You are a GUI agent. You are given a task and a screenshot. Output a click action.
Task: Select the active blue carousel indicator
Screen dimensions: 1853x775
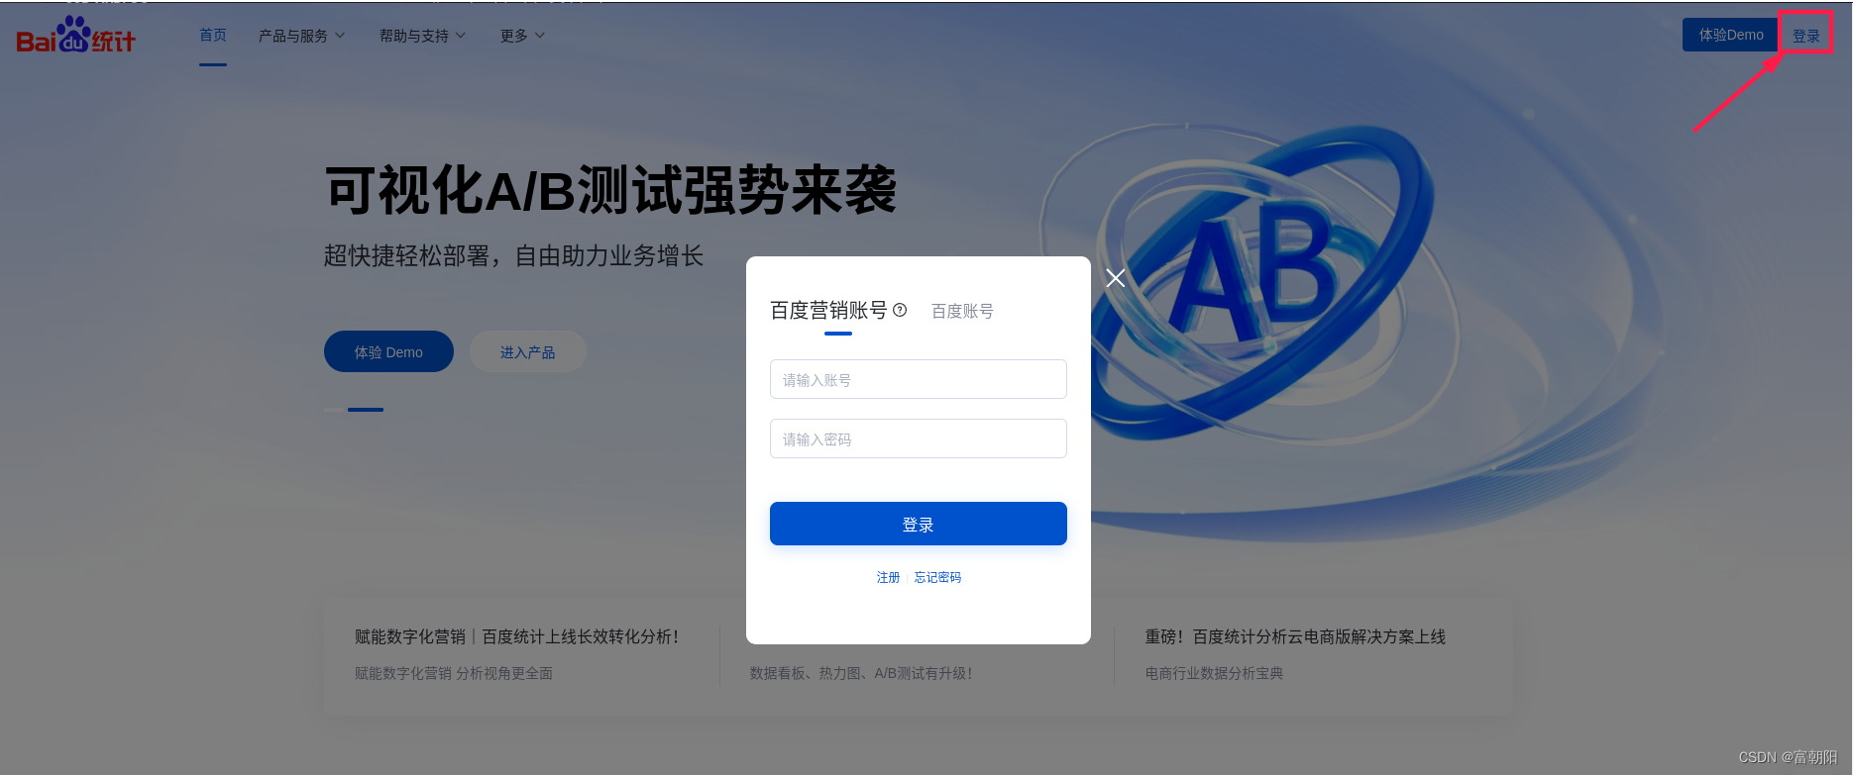click(366, 409)
